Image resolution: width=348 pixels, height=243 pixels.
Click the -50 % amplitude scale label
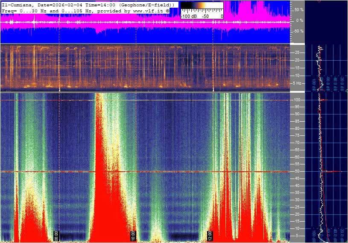pyautogui.click(x=298, y=31)
